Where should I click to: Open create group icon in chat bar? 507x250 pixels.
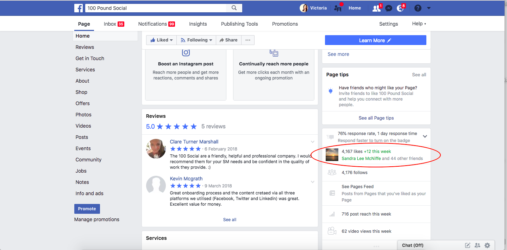477,245
